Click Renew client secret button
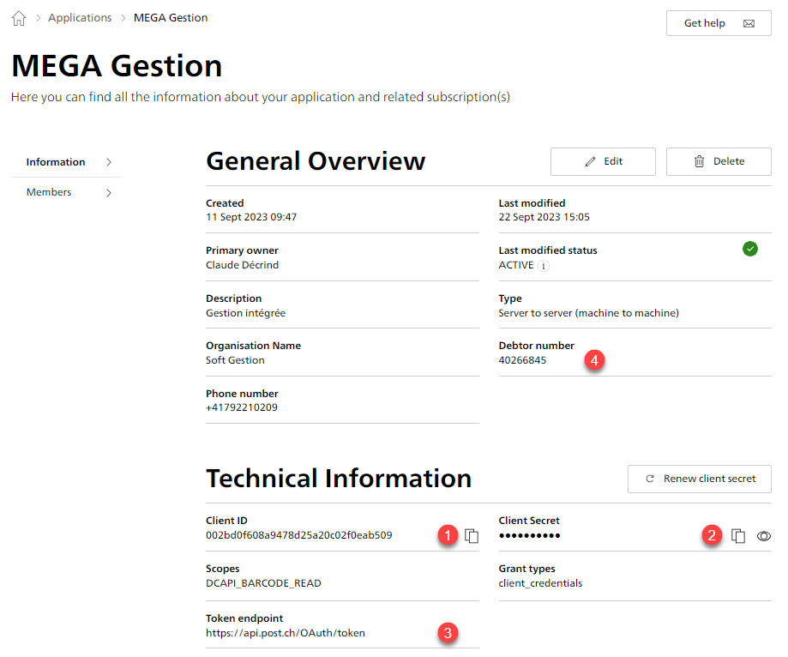Viewport: 788px width, 657px height. click(699, 479)
